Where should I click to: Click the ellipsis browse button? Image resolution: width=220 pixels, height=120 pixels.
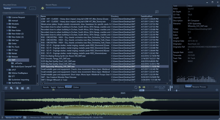[x=33, y=8]
